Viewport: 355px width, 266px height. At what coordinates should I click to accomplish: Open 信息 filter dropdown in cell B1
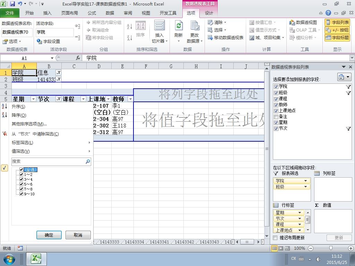click(x=59, y=73)
